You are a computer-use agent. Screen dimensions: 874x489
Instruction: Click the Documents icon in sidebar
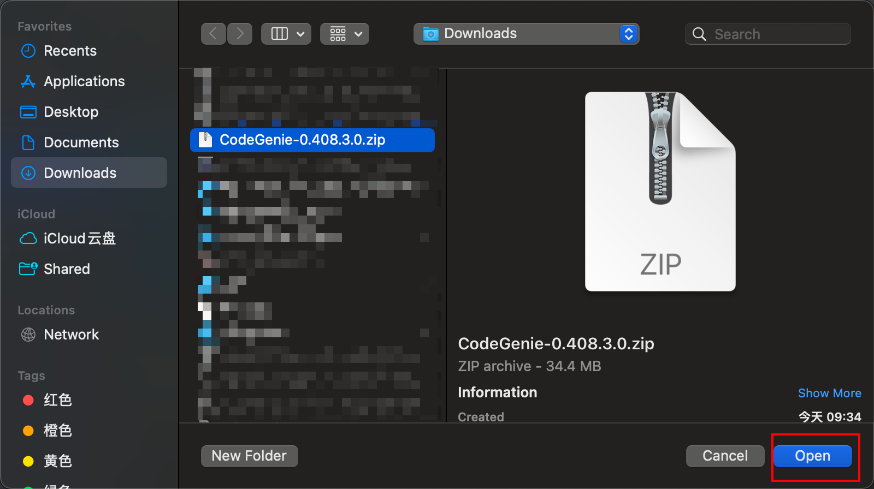28,142
